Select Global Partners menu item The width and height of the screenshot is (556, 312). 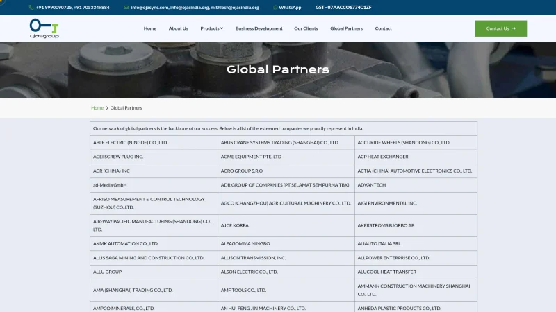click(346, 28)
